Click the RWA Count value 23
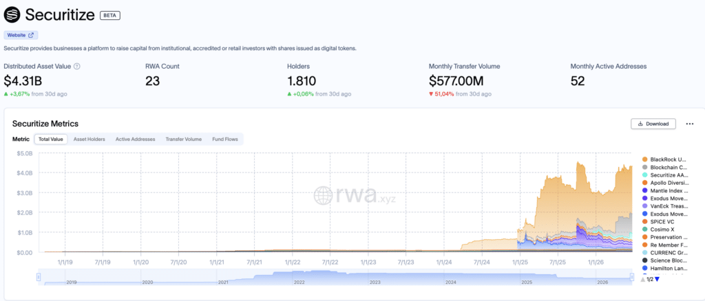 (152, 81)
